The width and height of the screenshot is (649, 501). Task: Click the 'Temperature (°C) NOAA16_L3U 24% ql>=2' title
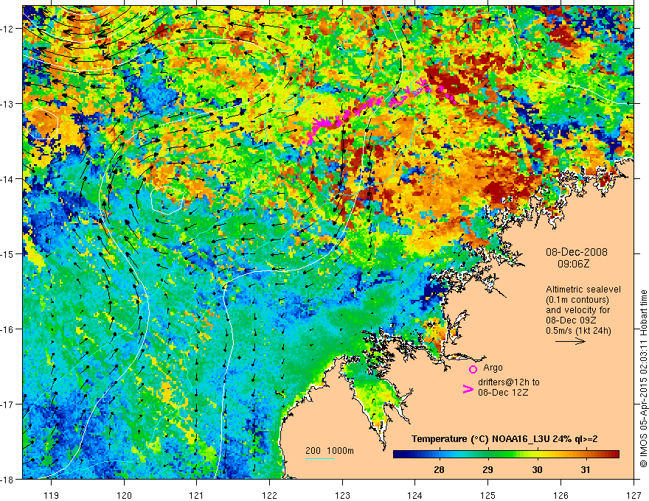click(504, 439)
